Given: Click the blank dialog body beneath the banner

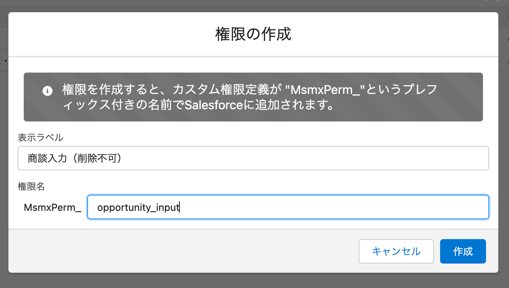Looking at the screenshot, I should [253, 127].
